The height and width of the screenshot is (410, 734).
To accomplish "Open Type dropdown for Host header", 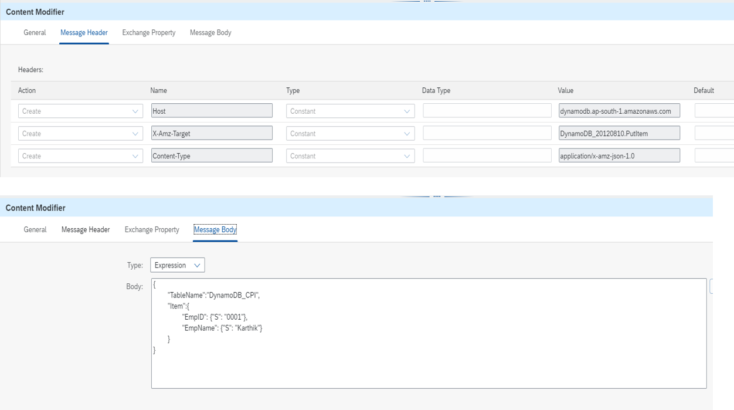I will [350, 111].
